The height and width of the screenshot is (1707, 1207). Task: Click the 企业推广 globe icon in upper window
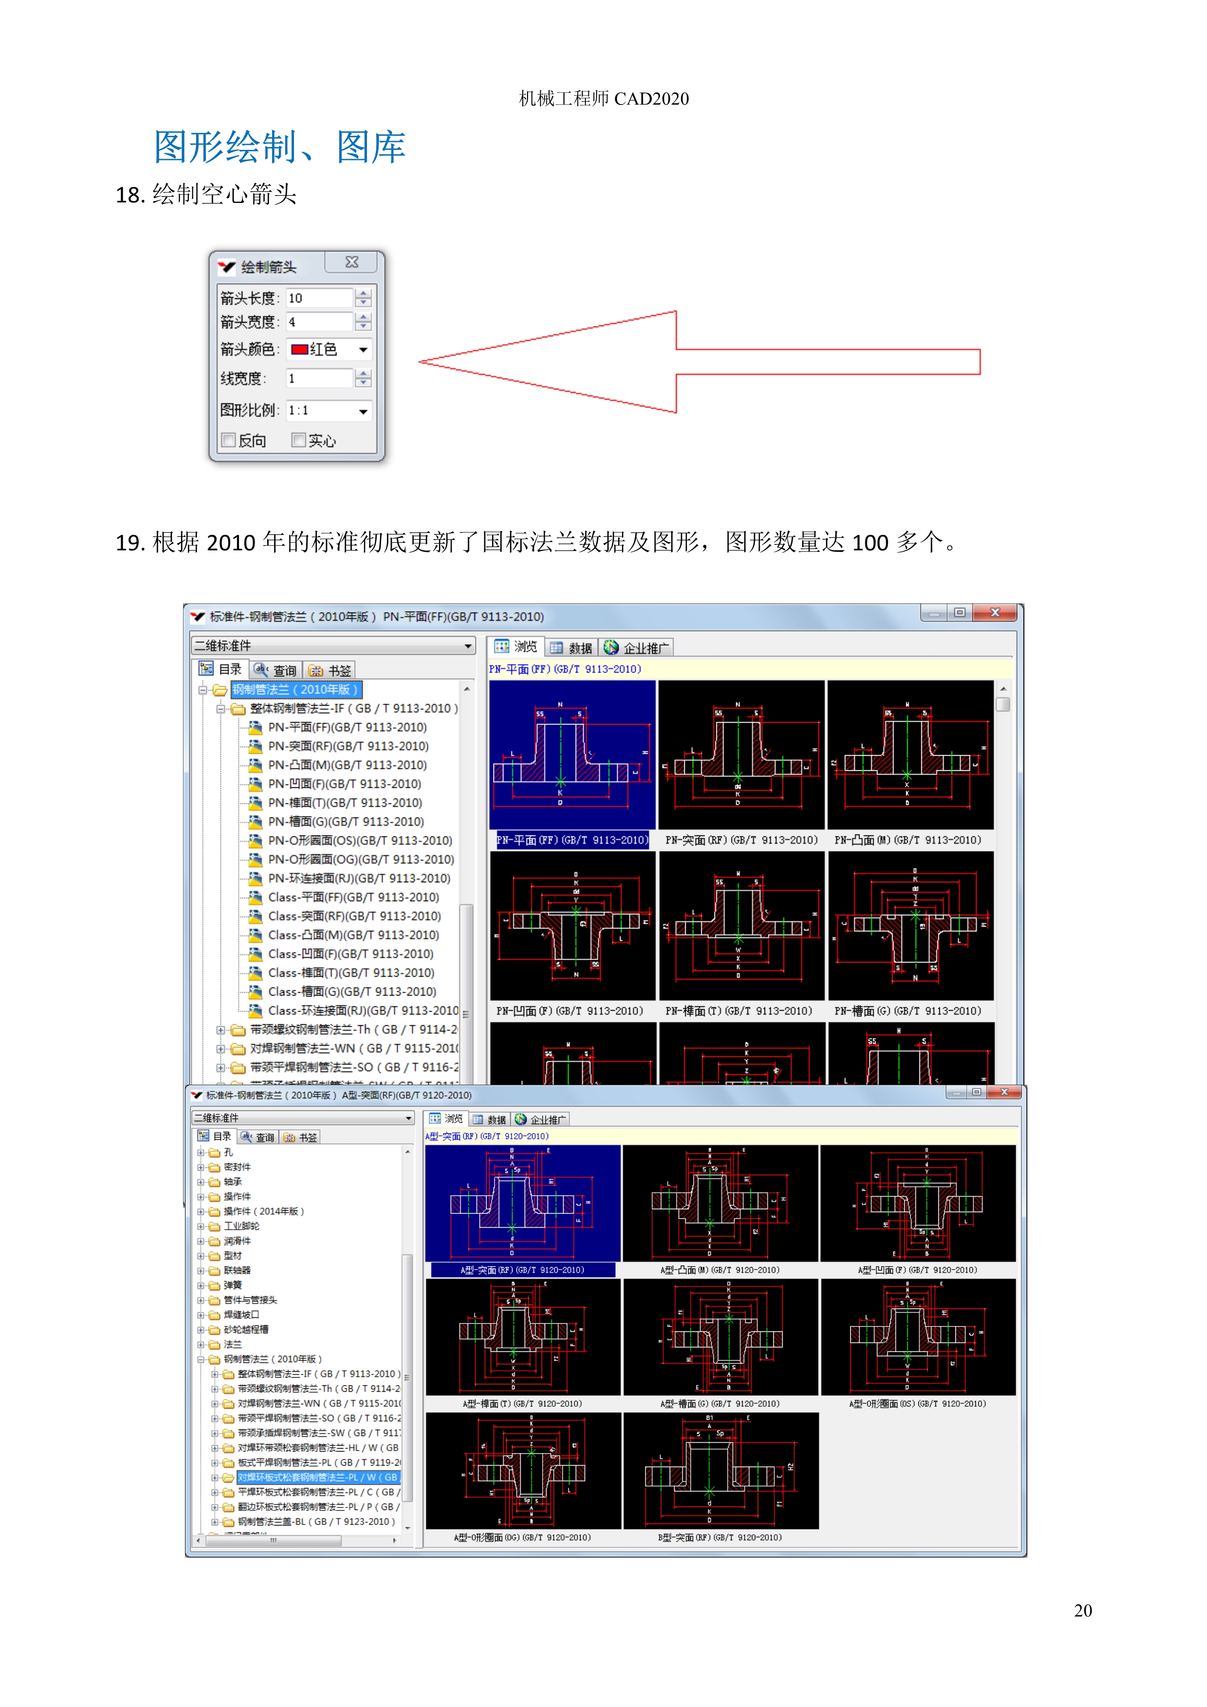point(611,648)
